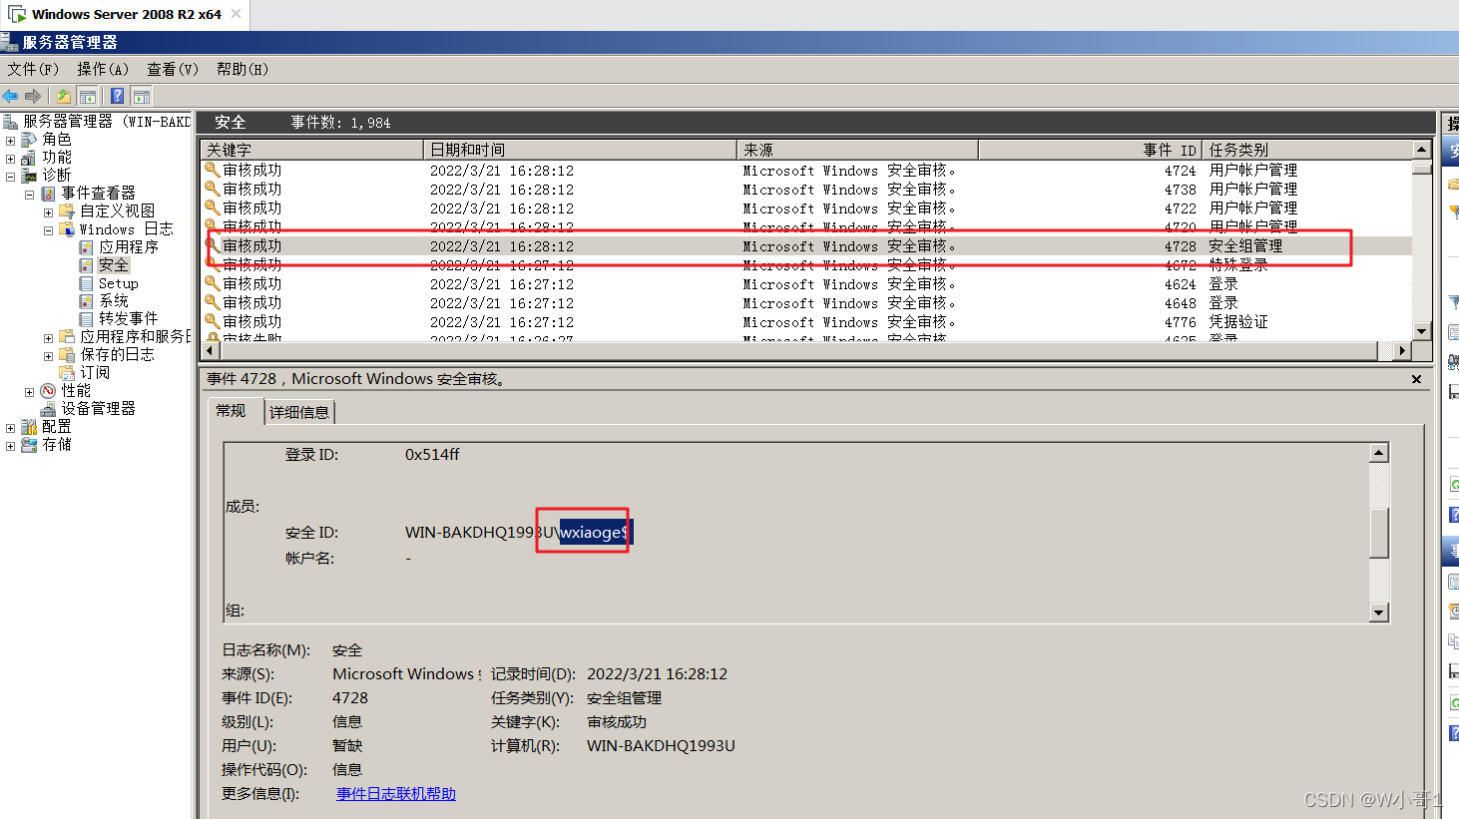Screen dimensions: 1459x819
Task: Toggle the console tree pane toolbar icon
Action: [x=88, y=96]
